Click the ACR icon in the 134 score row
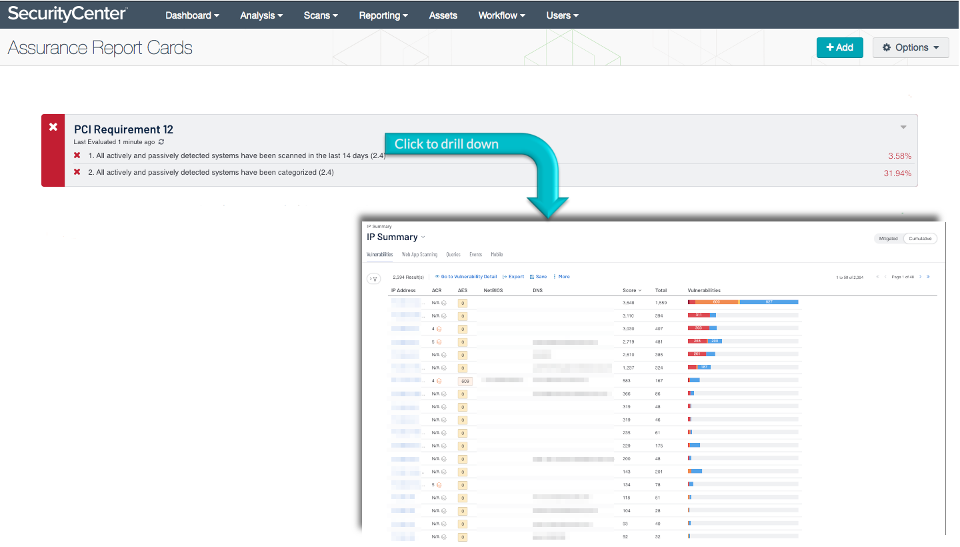Screen dimensions: 960x547 coord(439,485)
